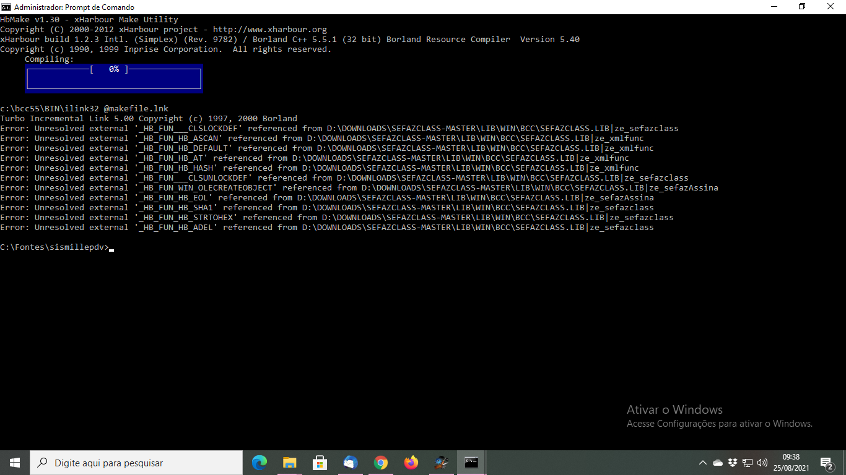Screen dimensions: 846x475
Task: Click the 'Inprise Corporation' copyright line
Action: (x=166, y=49)
